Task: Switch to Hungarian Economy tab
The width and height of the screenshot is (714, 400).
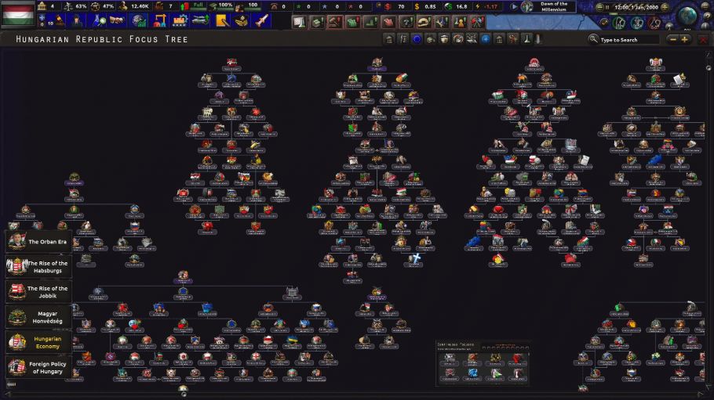Action: click(x=38, y=342)
